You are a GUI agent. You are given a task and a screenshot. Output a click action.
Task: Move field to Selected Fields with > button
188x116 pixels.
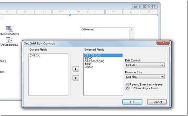[x=76, y=69]
